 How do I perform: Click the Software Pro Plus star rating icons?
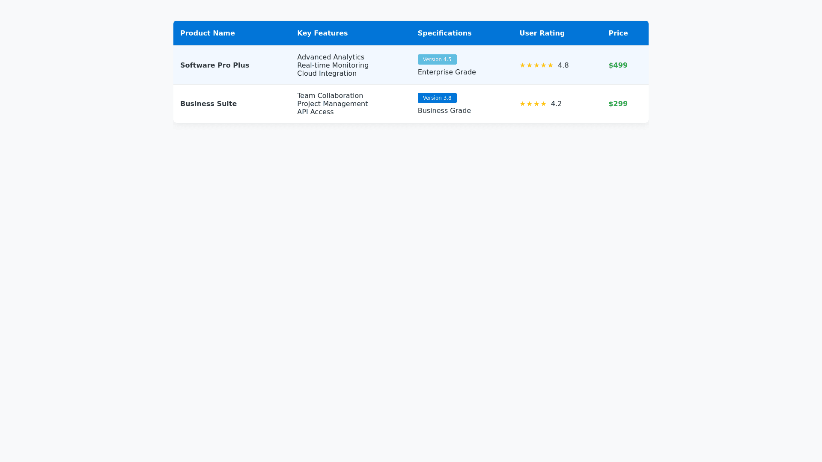[536, 65]
